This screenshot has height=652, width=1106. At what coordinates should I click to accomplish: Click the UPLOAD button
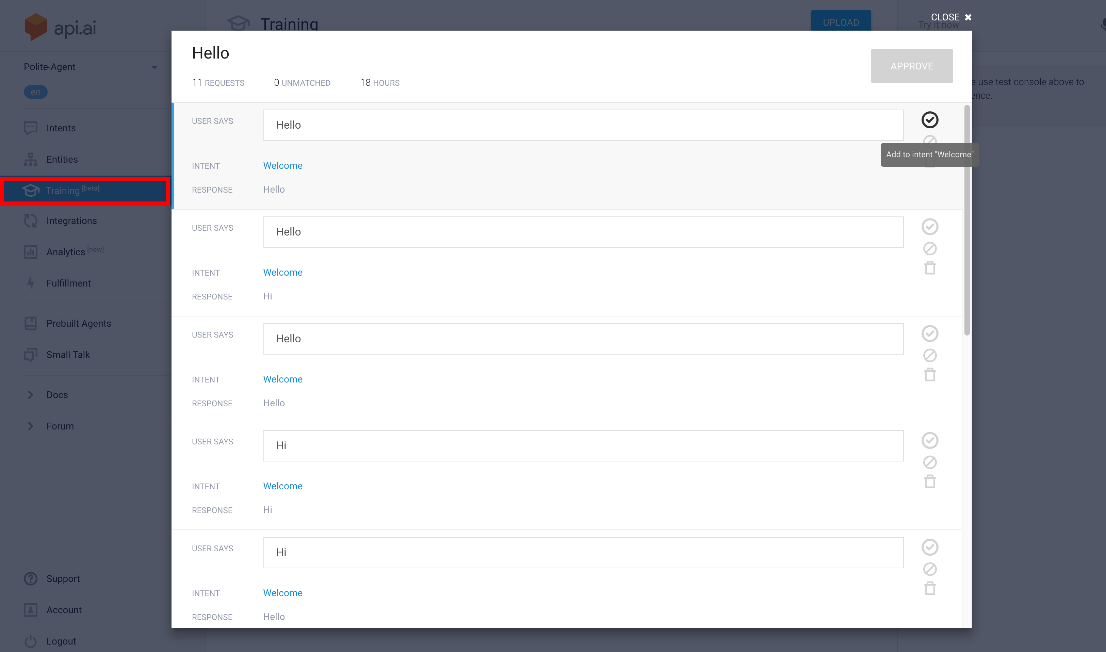point(841,22)
